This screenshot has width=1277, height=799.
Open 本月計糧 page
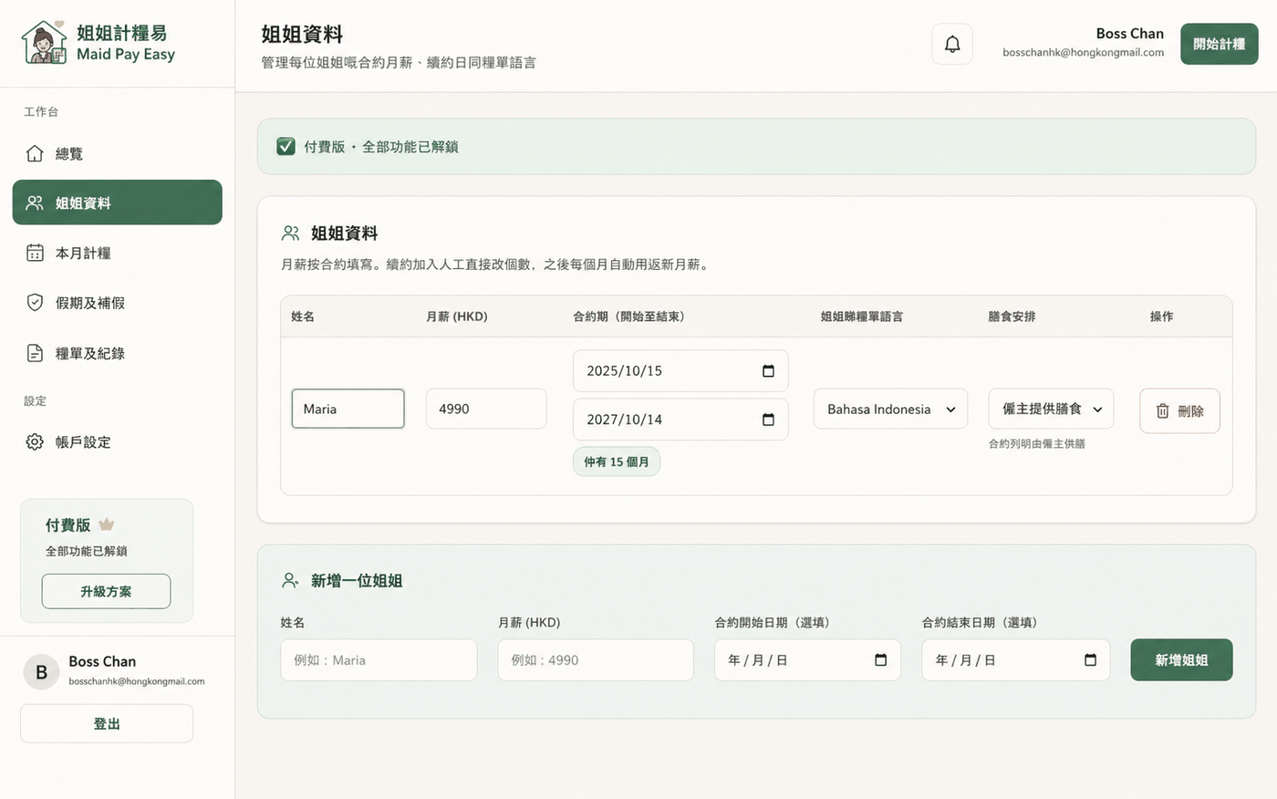pos(117,253)
